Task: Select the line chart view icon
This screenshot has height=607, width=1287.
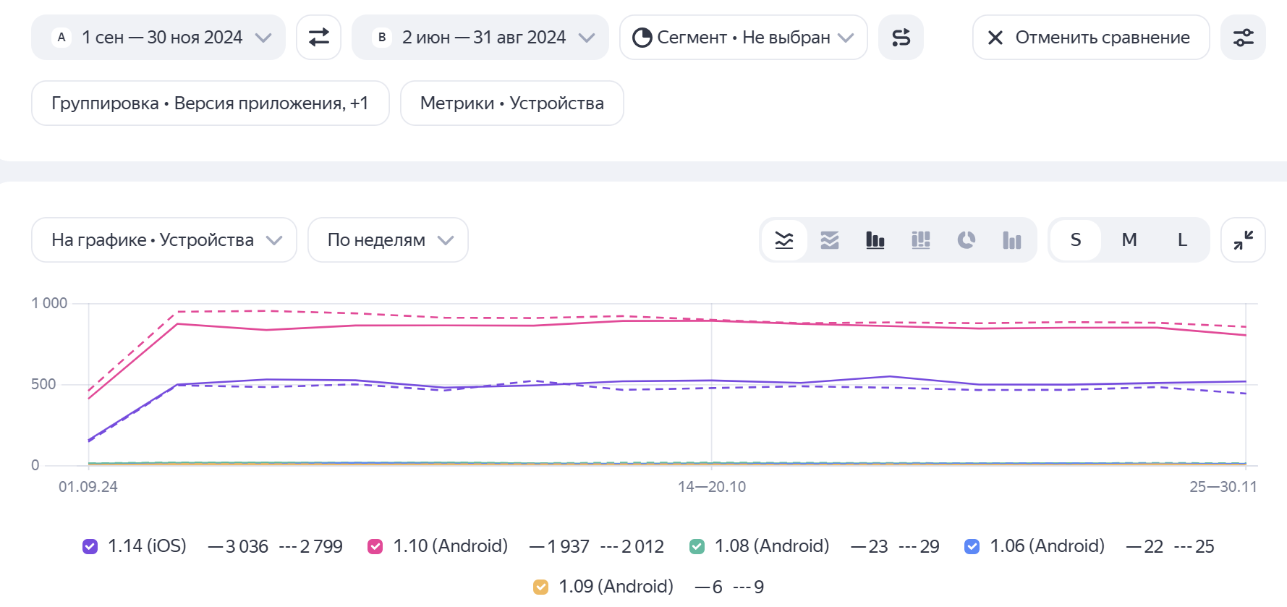Action: [784, 240]
